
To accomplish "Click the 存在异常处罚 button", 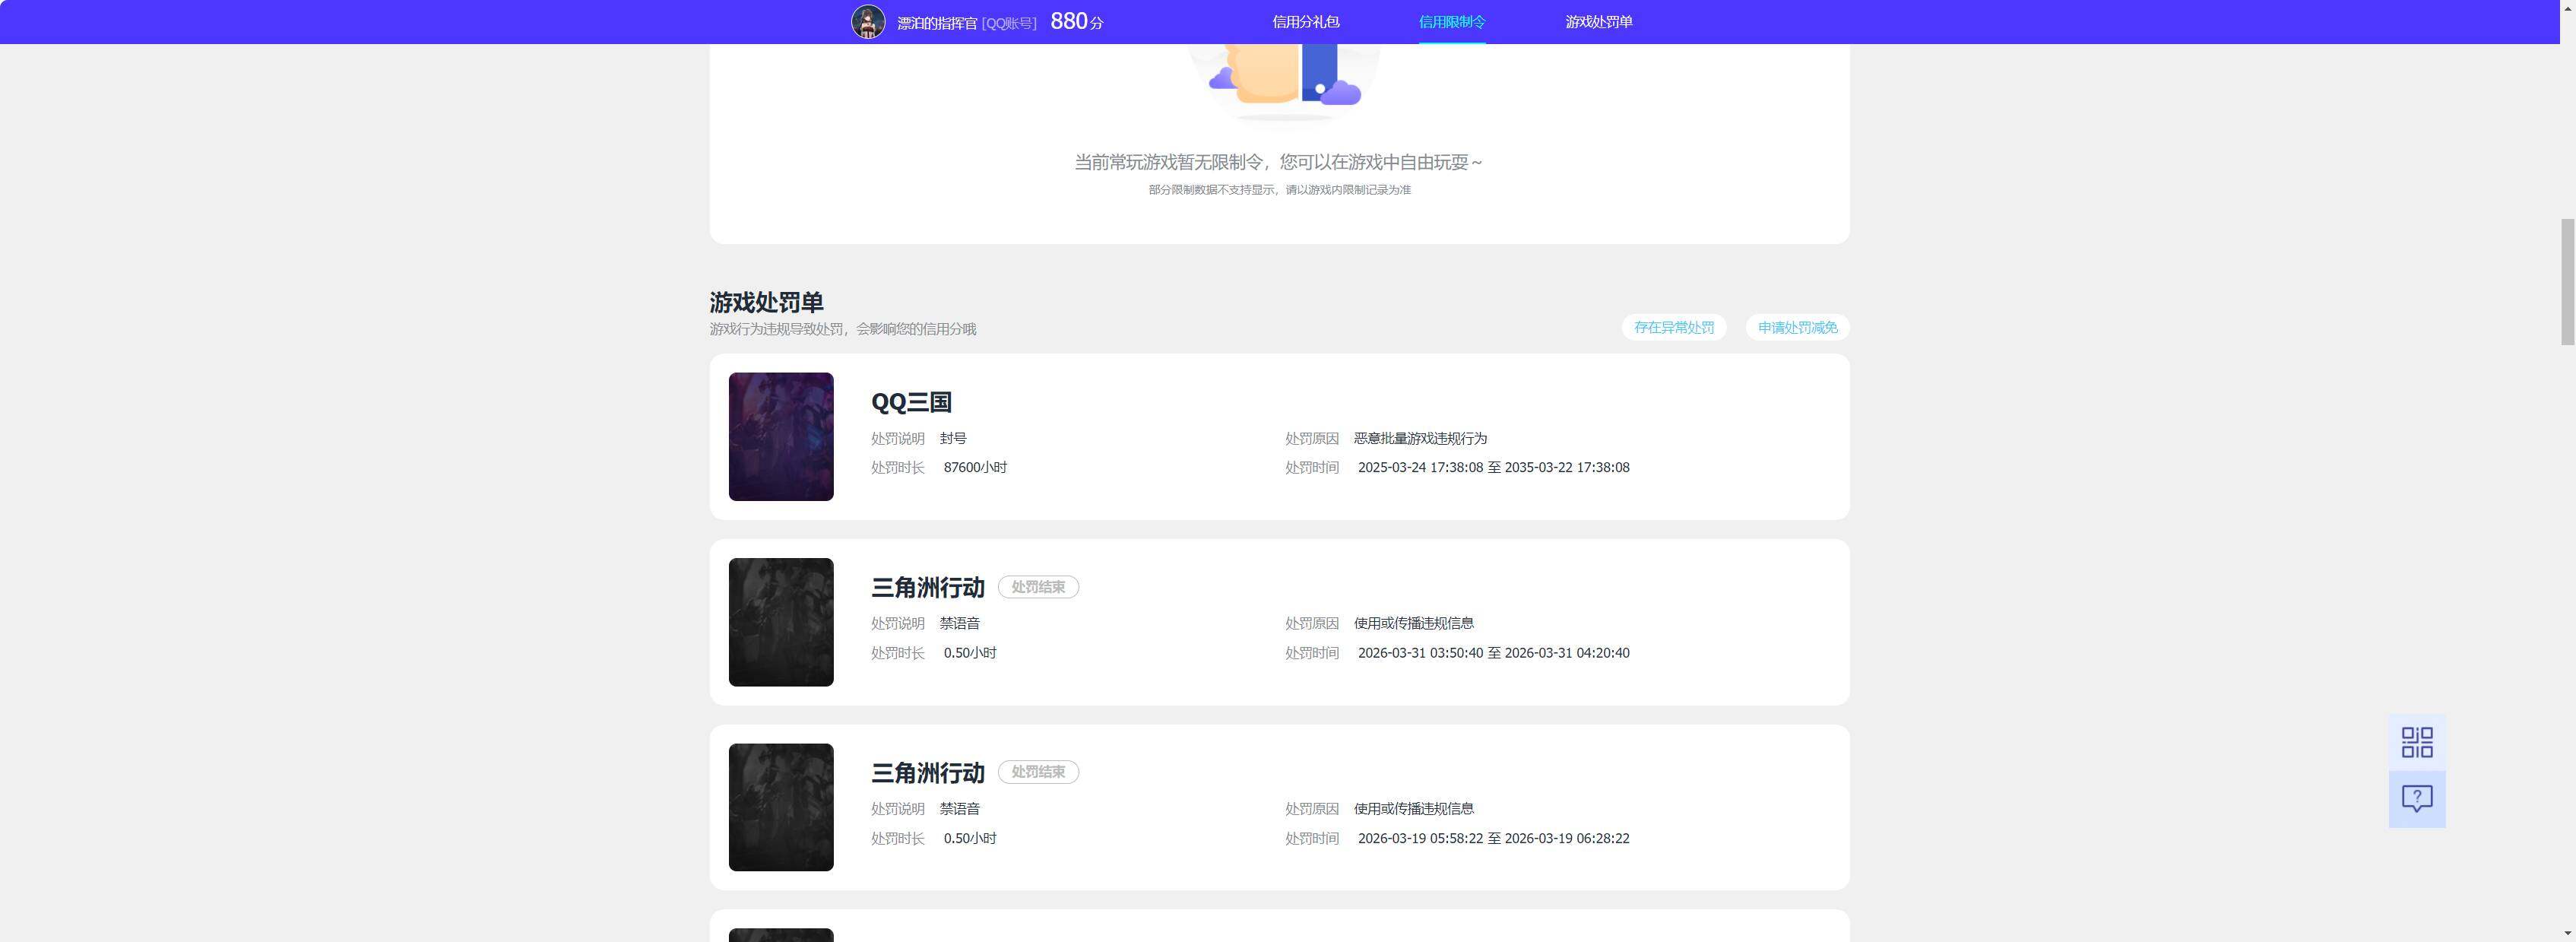I will click(x=1673, y=327).
